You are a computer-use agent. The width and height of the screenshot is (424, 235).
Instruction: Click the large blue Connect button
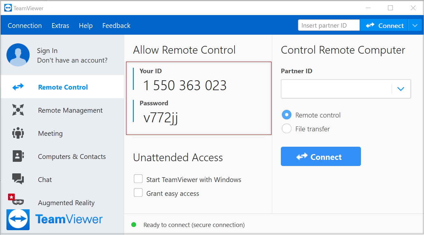pyautogui.click(x=321, y=156)
